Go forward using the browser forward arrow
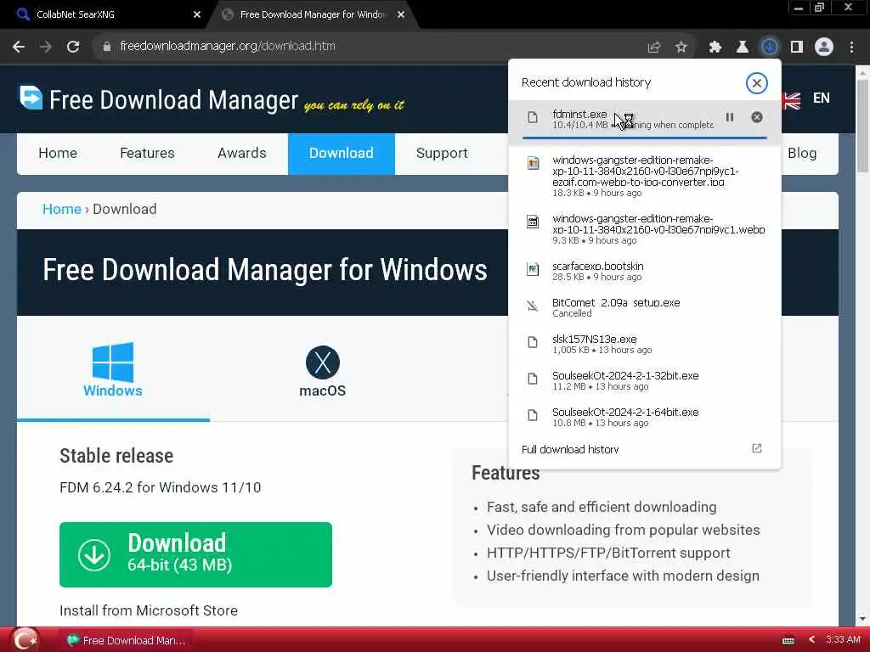The height and width of the screenshot is (652, 870). click(x=46, y=47)
